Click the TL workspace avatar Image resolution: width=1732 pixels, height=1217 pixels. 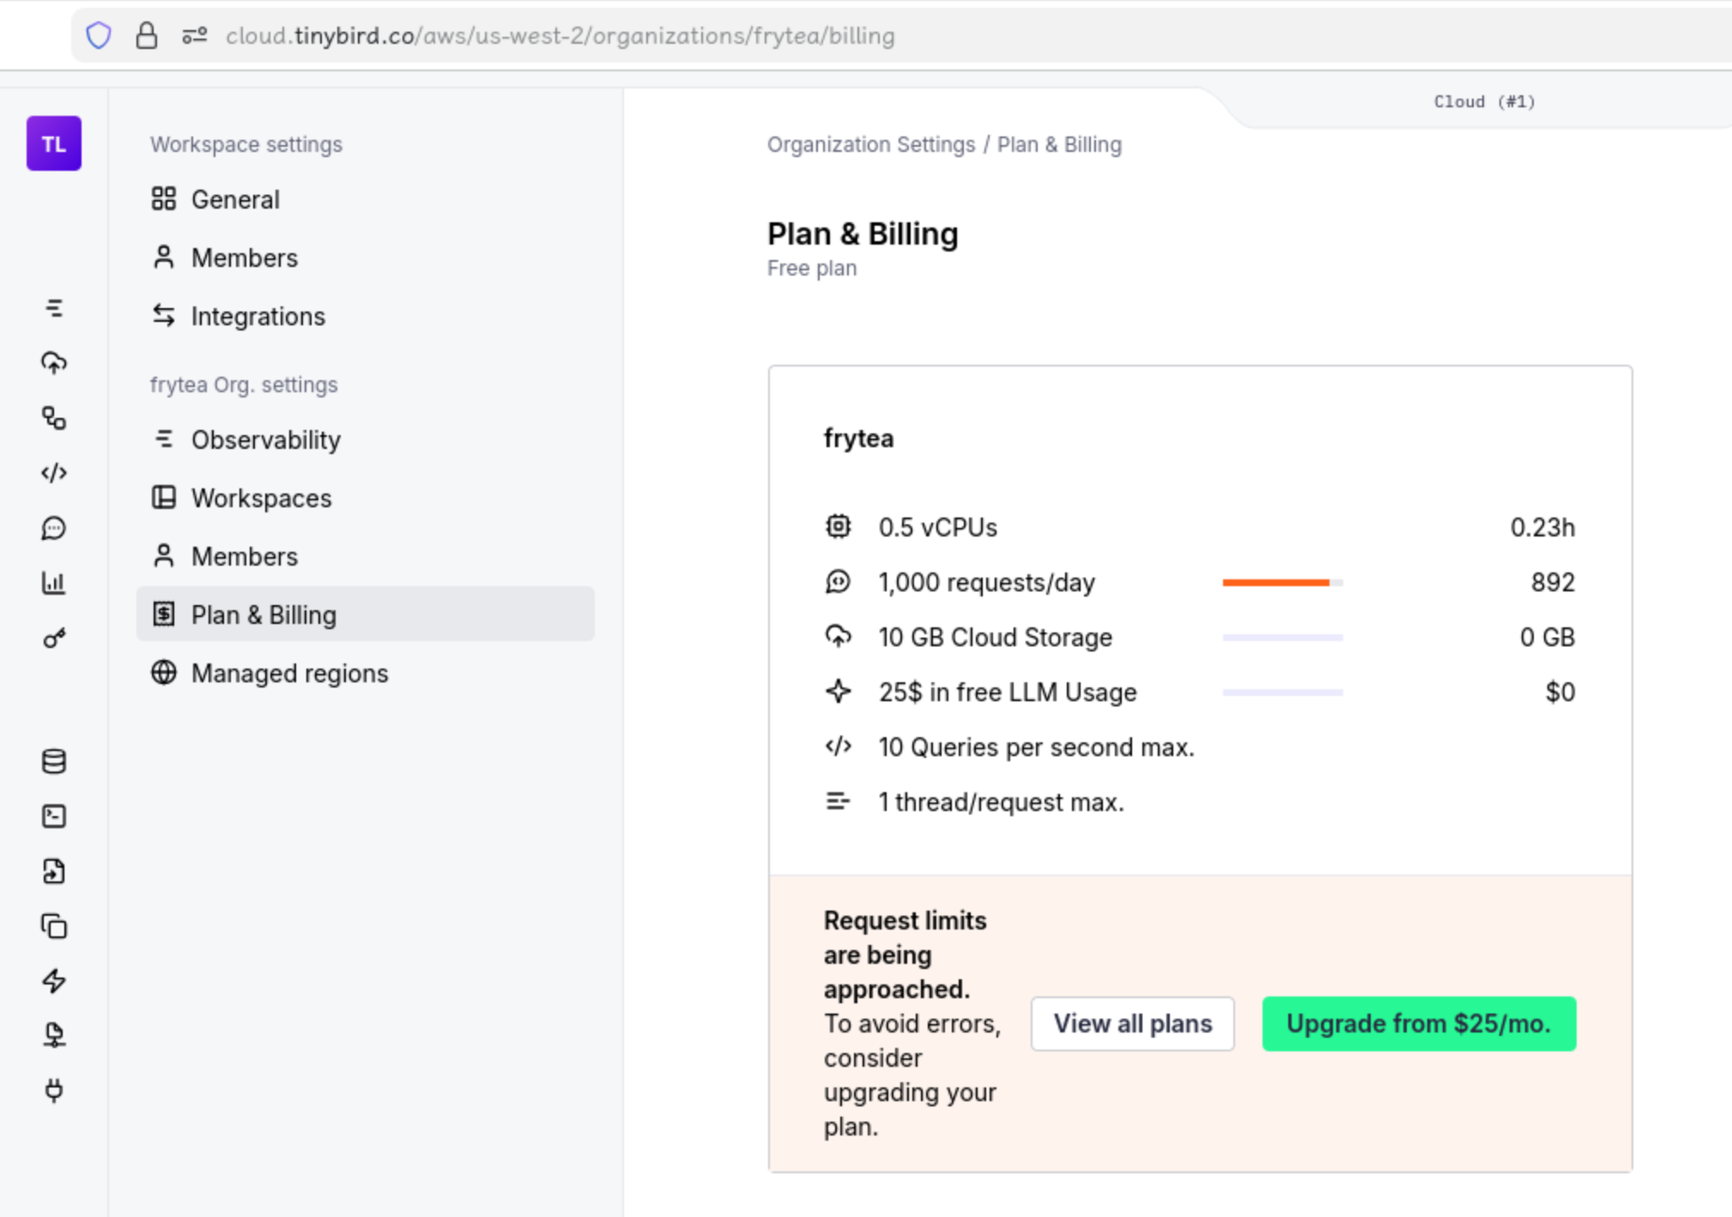(x=53, y=143)
